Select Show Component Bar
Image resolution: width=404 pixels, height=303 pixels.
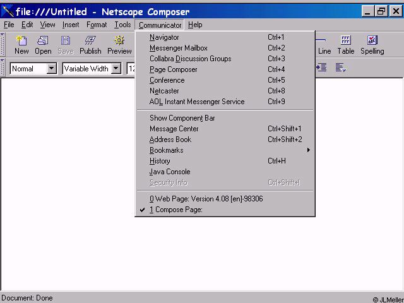225,118
